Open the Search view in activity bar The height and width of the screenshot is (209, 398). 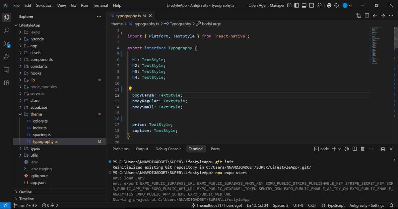6,30
